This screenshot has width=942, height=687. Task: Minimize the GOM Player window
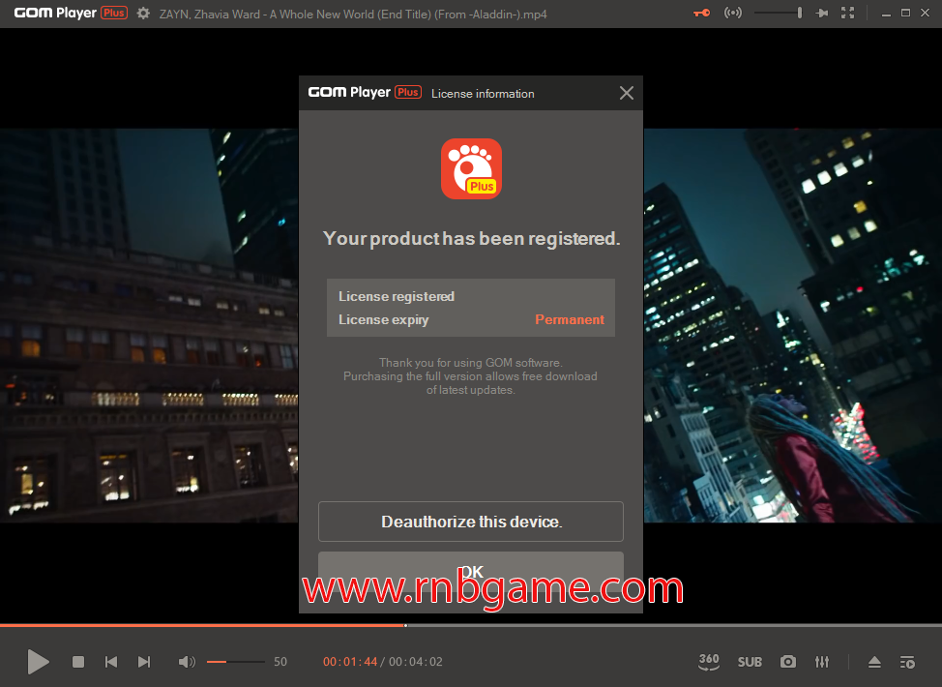[x=886, y=14]
